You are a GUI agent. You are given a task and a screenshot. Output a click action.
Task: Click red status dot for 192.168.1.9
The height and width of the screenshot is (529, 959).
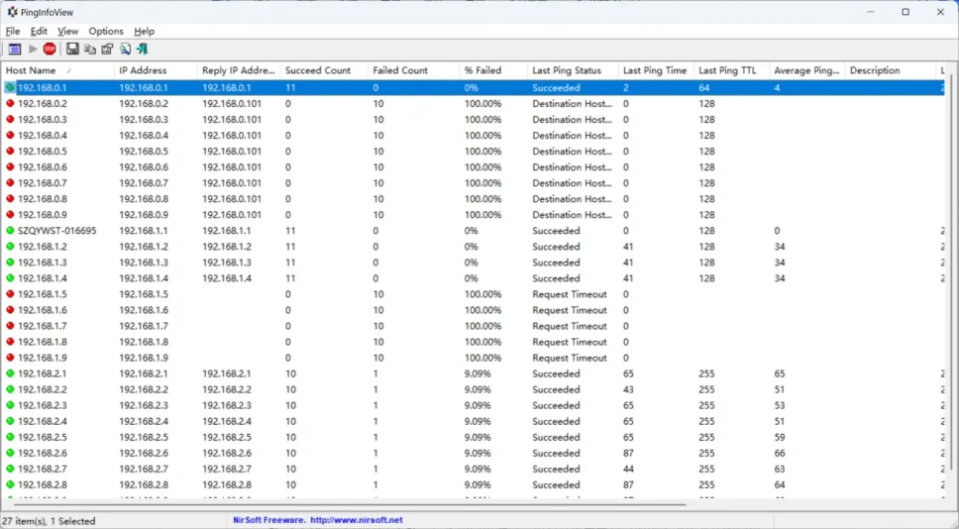10,358
